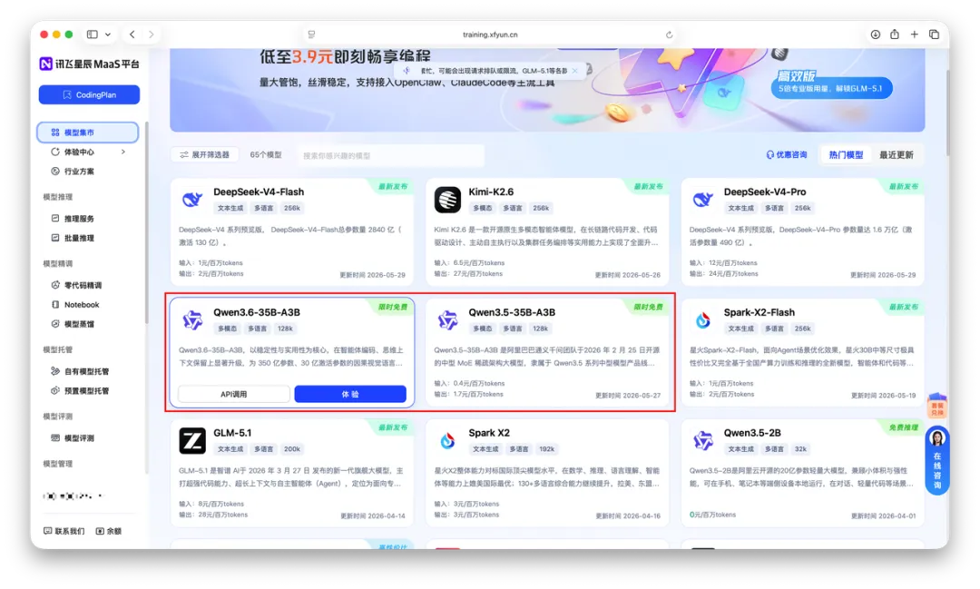Show Safari tab overview icon
This screenshot has width=980, height=589.
click(x=935, y=34)
